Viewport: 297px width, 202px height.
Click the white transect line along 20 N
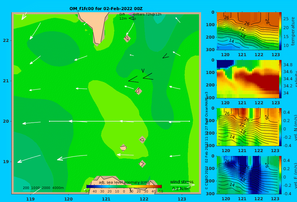coord(119,121)
